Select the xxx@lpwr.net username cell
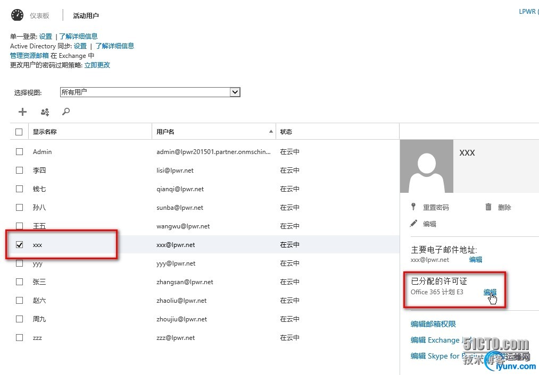539x375 pixels. [176, 245]
